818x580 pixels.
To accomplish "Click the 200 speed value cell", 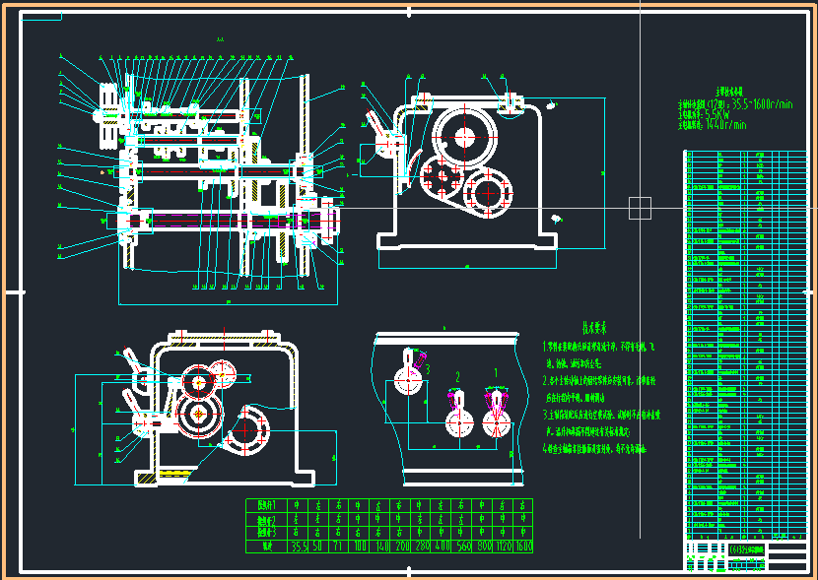I will (399, 547).
